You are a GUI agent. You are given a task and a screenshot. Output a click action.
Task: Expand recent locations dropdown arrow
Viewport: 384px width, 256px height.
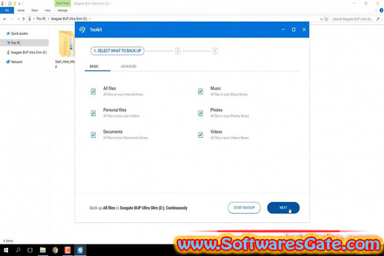coord(18,19)
